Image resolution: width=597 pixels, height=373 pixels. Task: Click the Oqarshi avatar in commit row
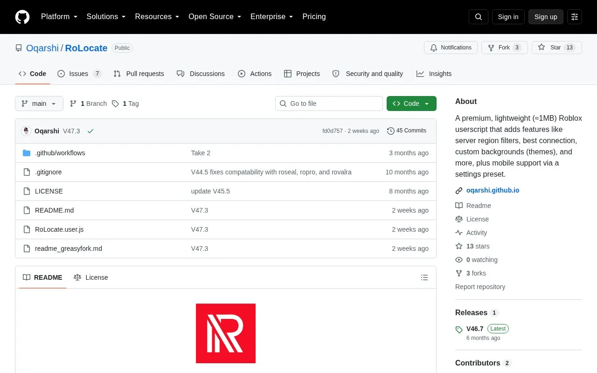point(26,131)
